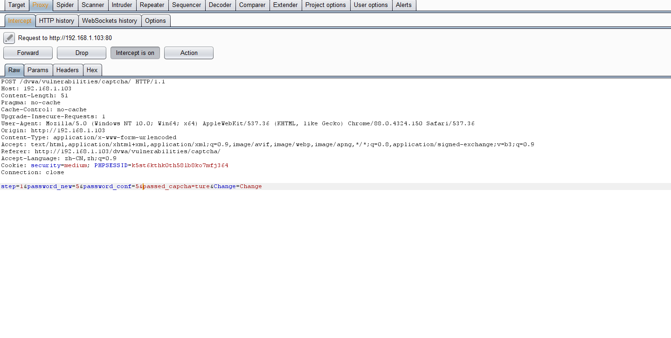Show the Params view of request
Screen dimensions: 671x338
tap(38, 70)
